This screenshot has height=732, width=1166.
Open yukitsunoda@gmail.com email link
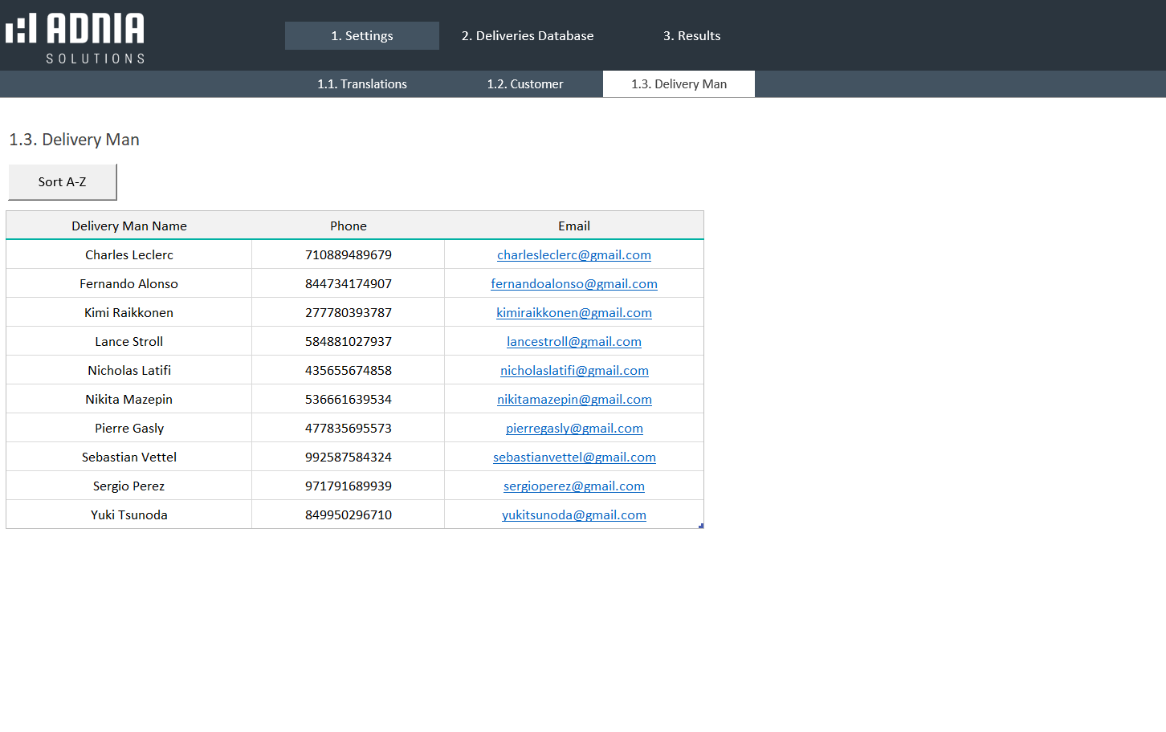tap(573, 515)
